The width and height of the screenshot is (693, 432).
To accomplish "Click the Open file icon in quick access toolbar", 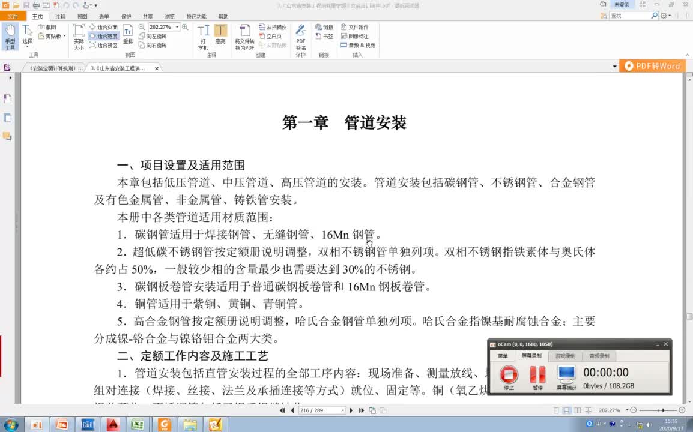I will click(x=16, y=5).
